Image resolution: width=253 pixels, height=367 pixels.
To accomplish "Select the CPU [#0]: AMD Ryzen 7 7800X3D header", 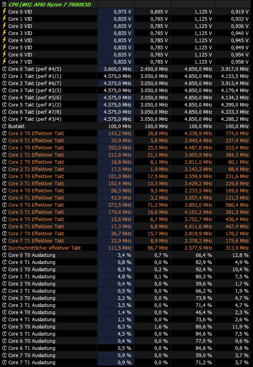I will [x=50, y=4].
